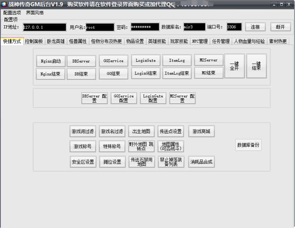Image resolution: width=295 pixels, height=228 pixels.
Task: Select the NPC管理 tab
Action: click(x=200, y=42)
